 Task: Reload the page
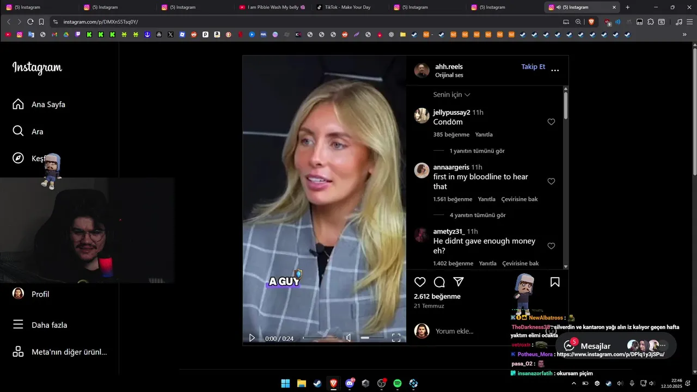click(30, 22)
